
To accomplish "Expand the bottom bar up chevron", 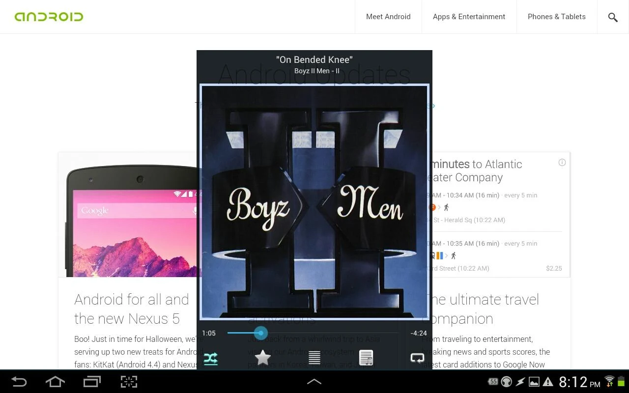I will point(314,382).
